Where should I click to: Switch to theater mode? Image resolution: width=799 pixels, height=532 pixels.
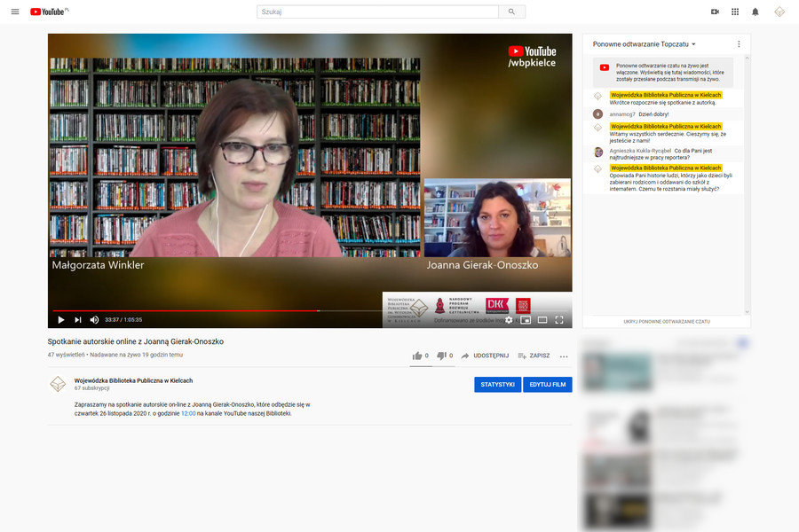point(542,320)
